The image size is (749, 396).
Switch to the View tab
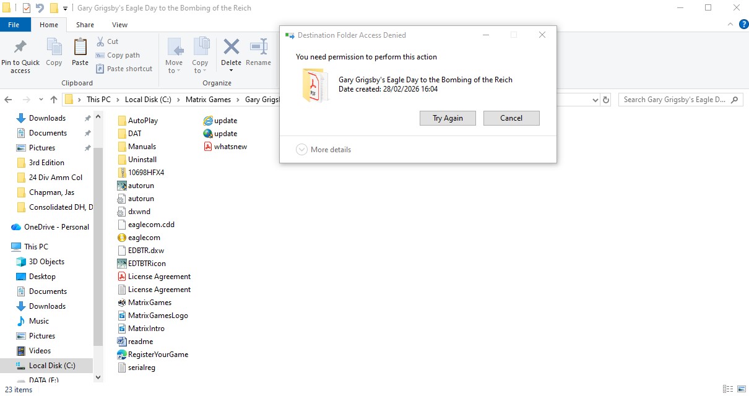tap(119, 25)
